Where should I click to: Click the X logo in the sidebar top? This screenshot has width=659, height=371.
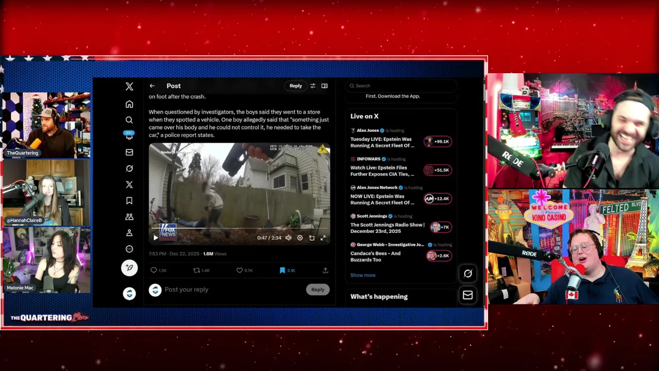pos(129,87)
